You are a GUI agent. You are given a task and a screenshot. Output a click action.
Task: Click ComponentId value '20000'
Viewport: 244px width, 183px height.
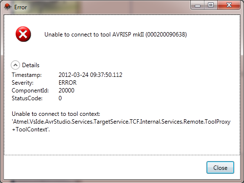pos(66,91)
